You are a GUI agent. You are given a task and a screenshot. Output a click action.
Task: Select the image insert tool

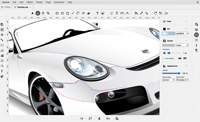point(103,13)
